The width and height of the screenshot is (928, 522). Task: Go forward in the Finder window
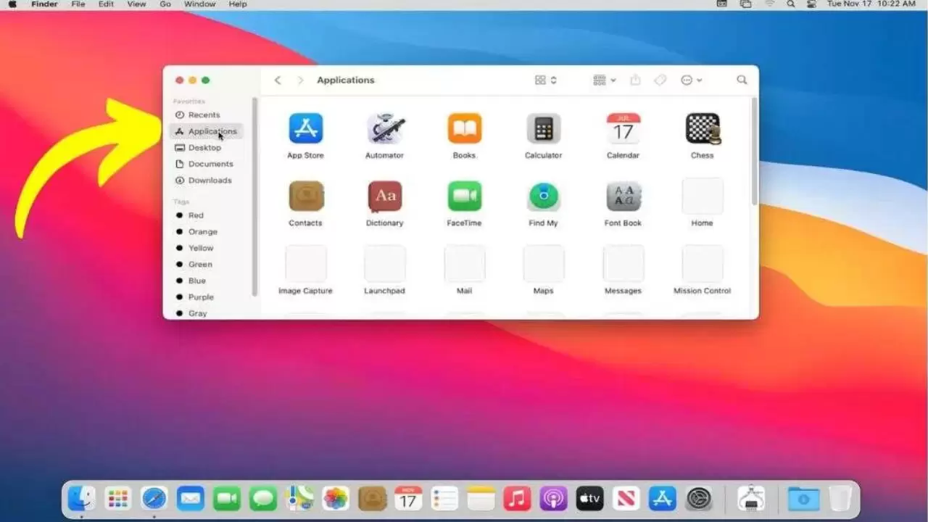point(300,80)
